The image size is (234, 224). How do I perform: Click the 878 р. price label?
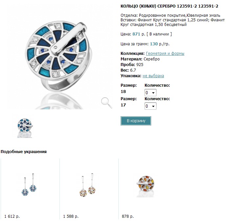128,216
